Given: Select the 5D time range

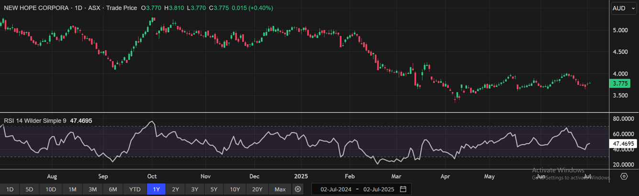Looking at the screenshot, I should 29,189.
